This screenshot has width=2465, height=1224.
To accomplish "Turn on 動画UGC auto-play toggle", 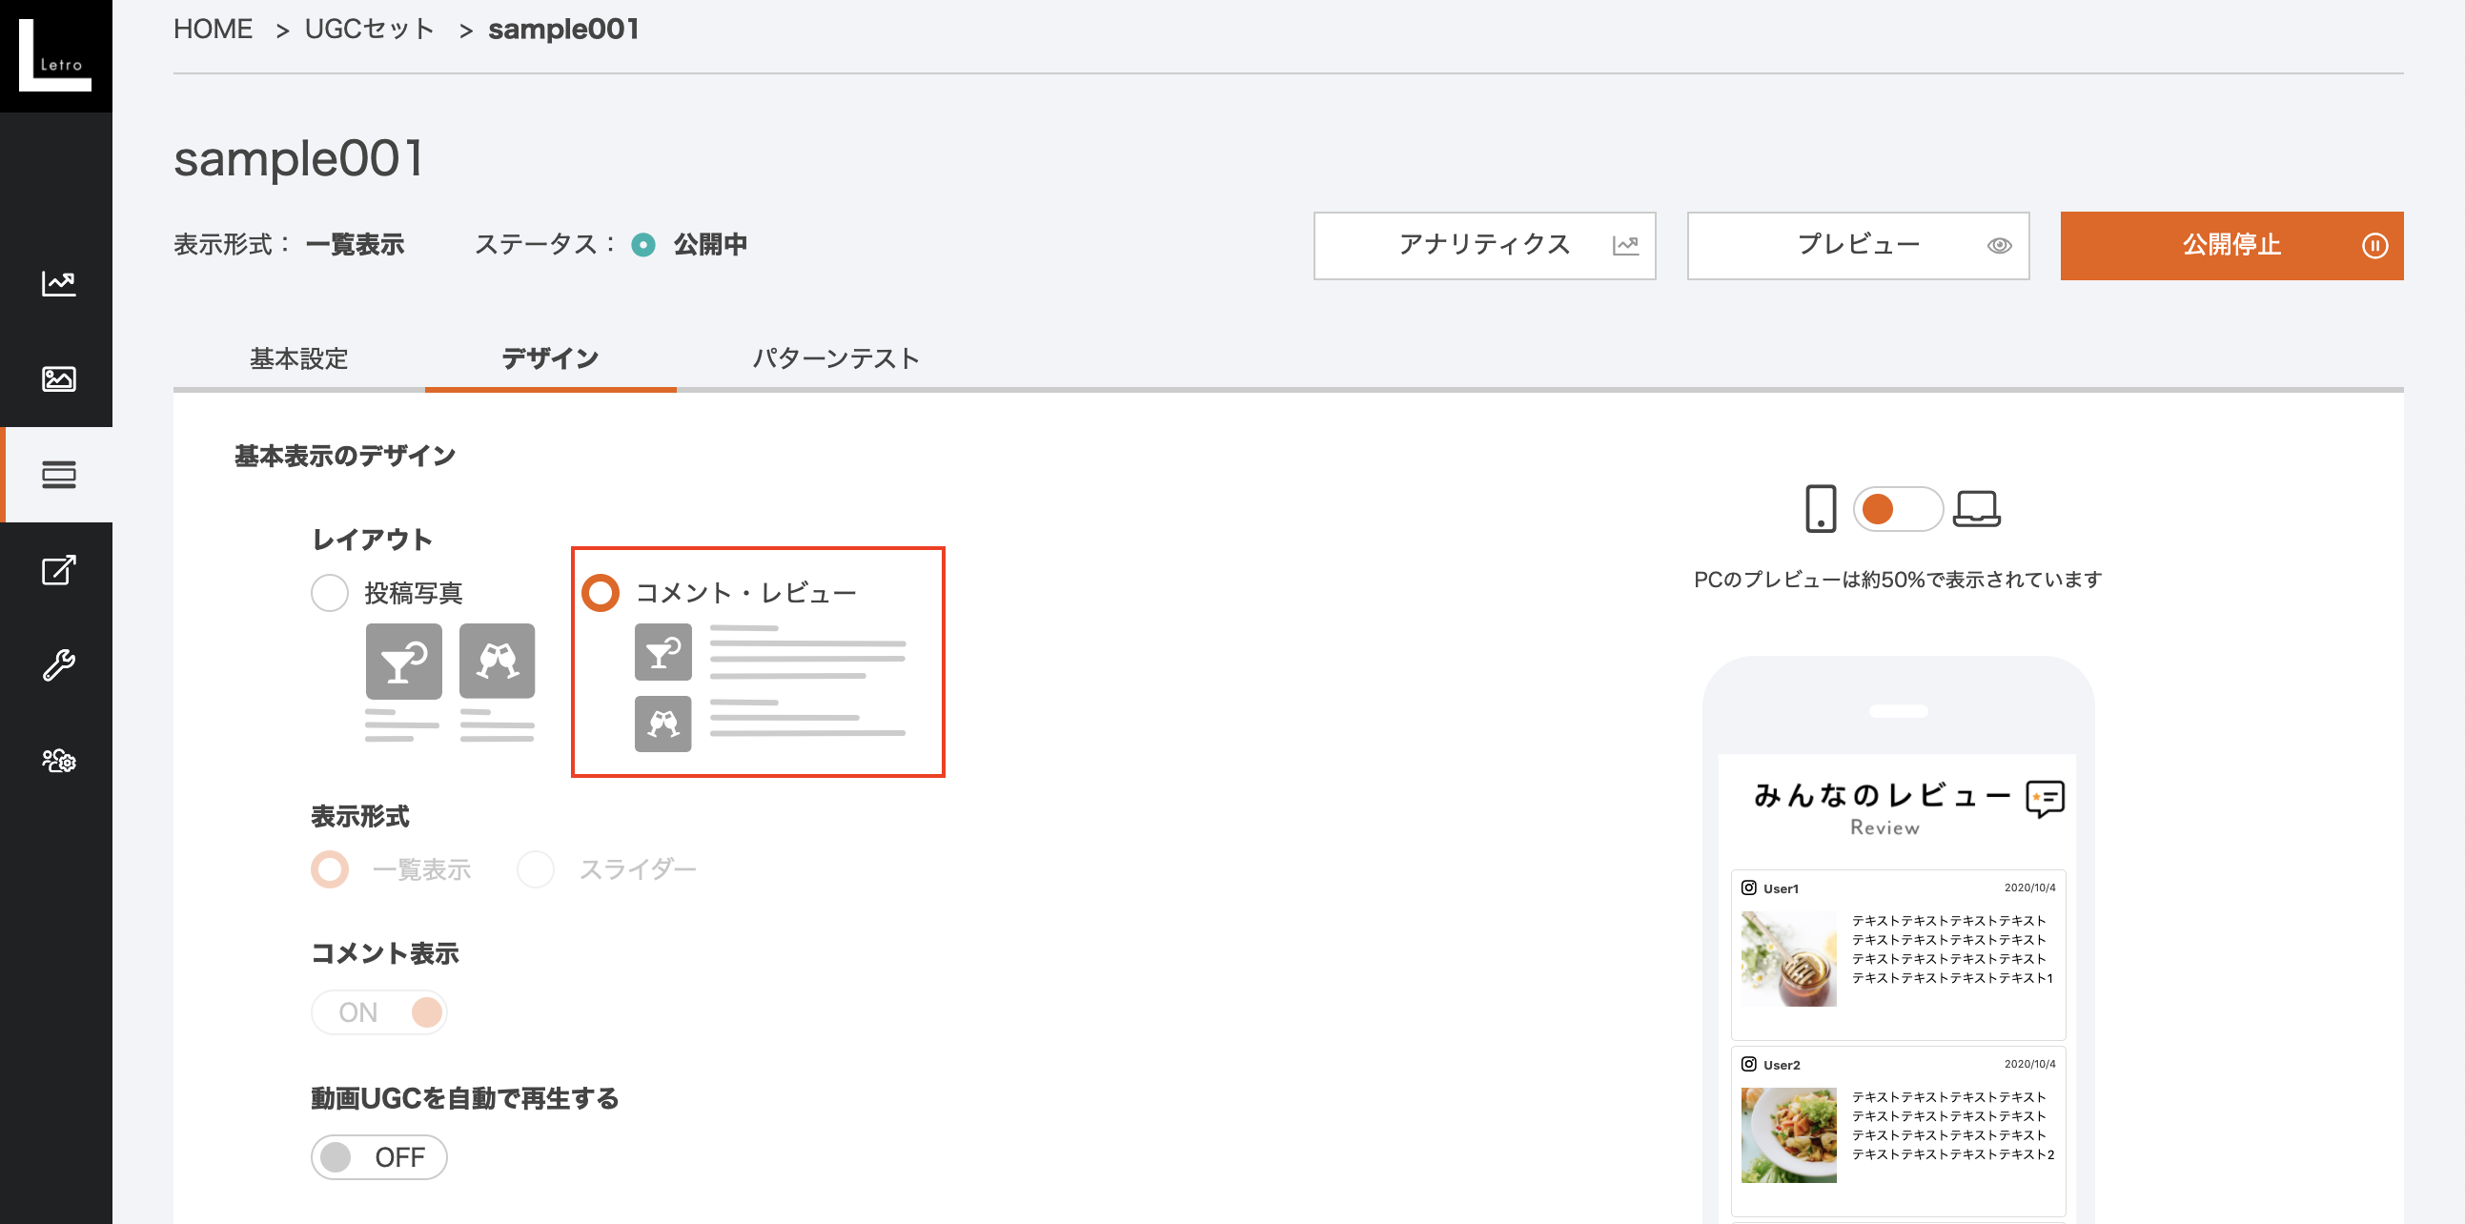I will pyautogui.click(x=379, y=1157).
